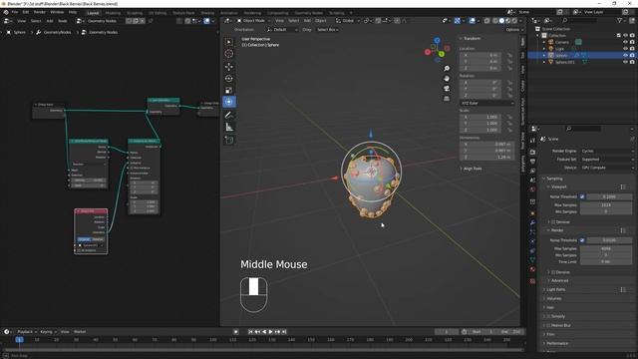The image size is (638, 359).
Task: Click red X axis on navigation gizmo
Action: pyautogui.click(x=428, y=52)
